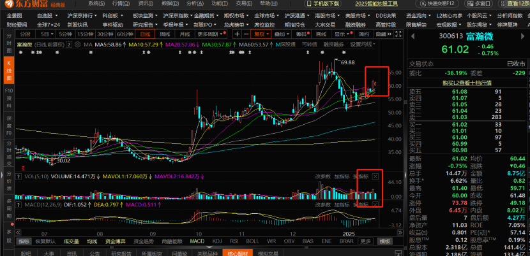
Task: Switch chart to 60分钟 period
Action: (x=124, y=34)
